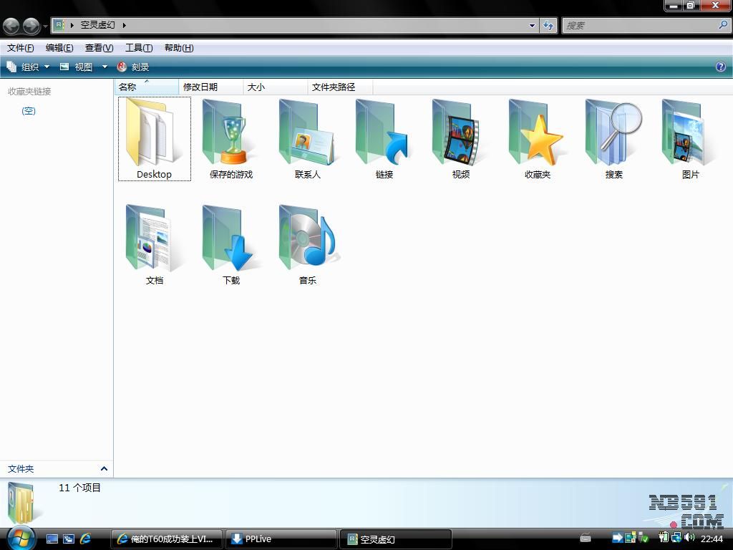Open the 视图 views dropdown arrow
The width and height of the screenshot is (733, 550).
pos(105,67)
